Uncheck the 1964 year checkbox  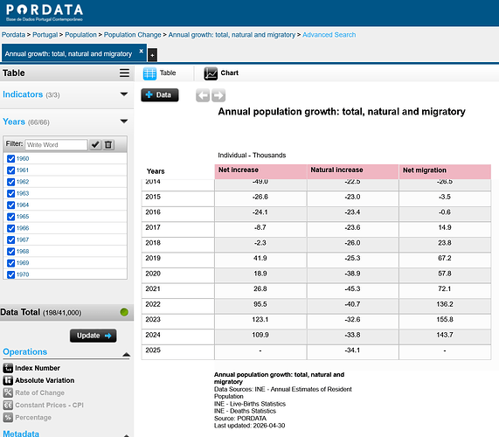click(10, 205)
